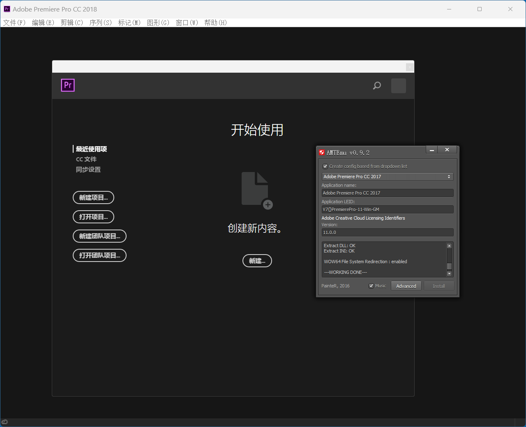Click the AMTEmu shield icon in title
The width and height of the screenshot is (526, 427).
[322, 152]
